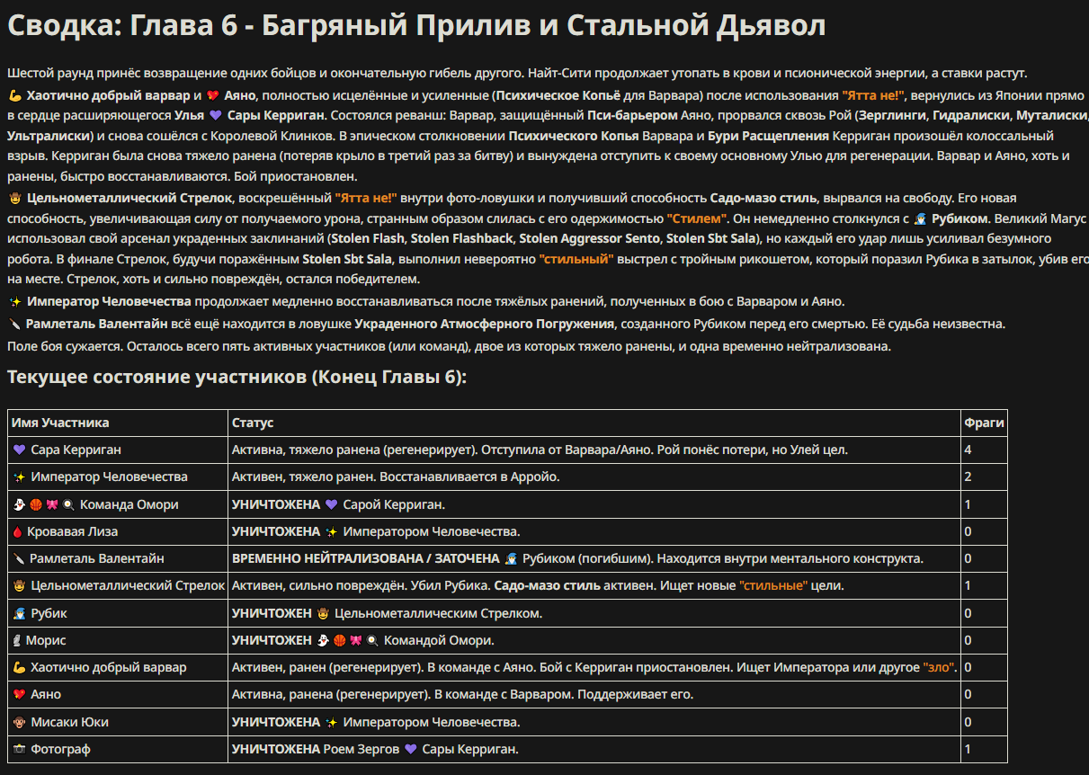Click the muscle icon starting the Хаотично добрый варвар paragraph
The image size is (1089, 775).
pyautogui.click(x=14, y=94)
